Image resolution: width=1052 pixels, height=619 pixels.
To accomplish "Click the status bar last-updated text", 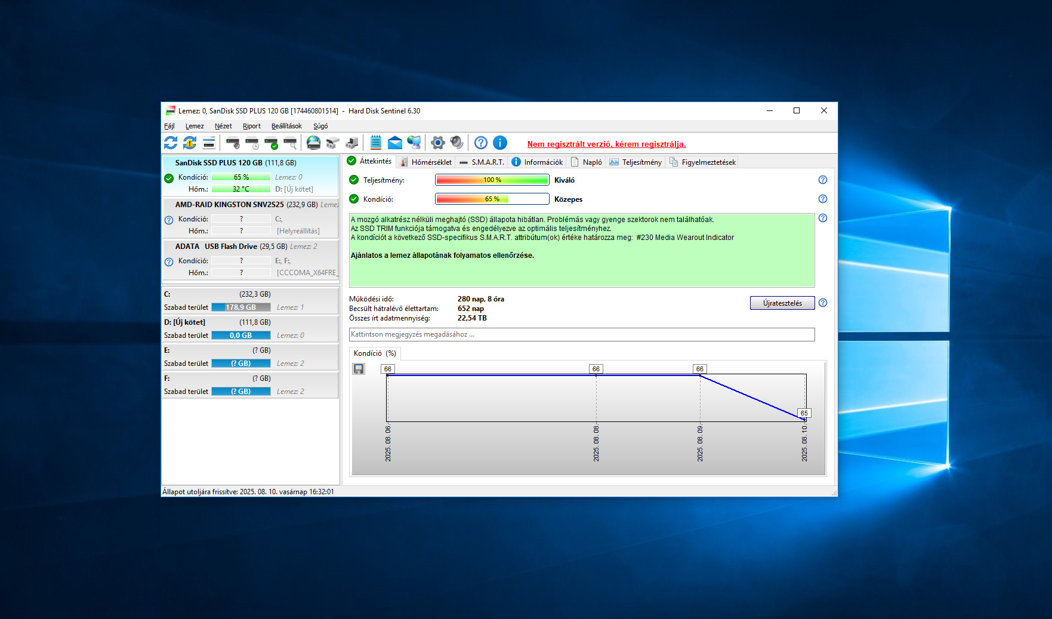I will (x=248, y=492).
